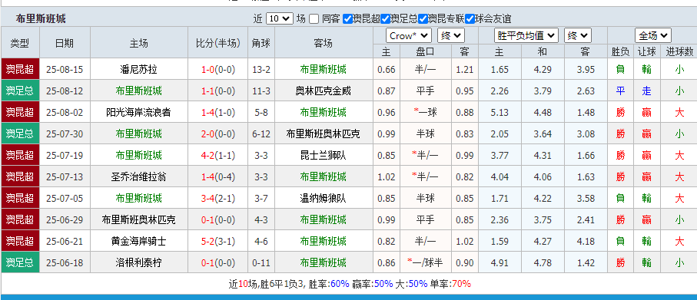Image resolution: width=697 pixels, height=300 pixels.
Task: Click 奥林匹克金威 away team name
Action: click(324, 91)
